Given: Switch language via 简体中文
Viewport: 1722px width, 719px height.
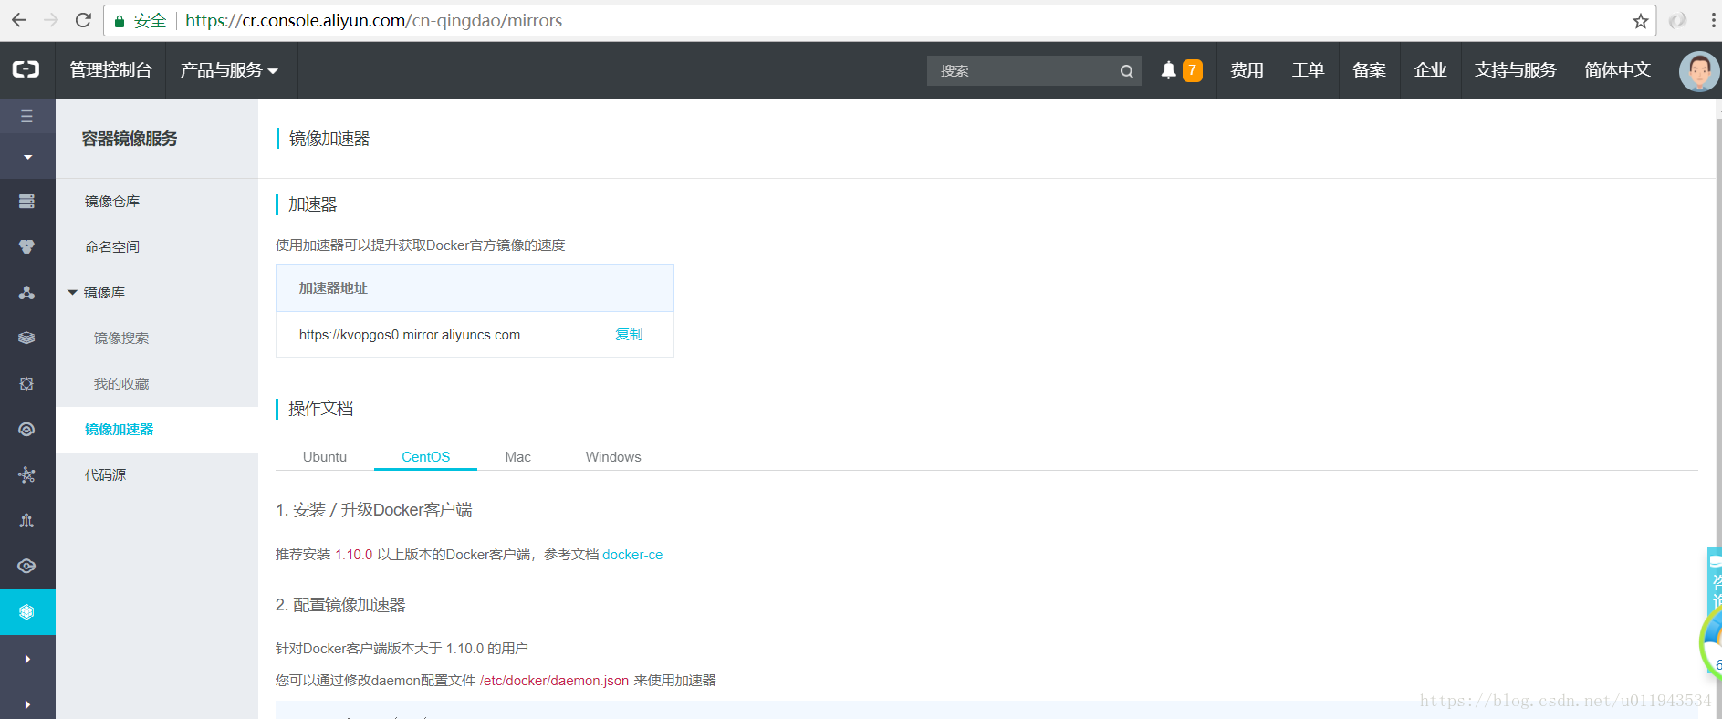Looking at the screenshot, I should (x=1617, y=70).
